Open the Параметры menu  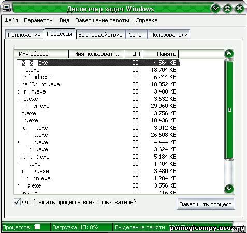[x=39, y=20]
